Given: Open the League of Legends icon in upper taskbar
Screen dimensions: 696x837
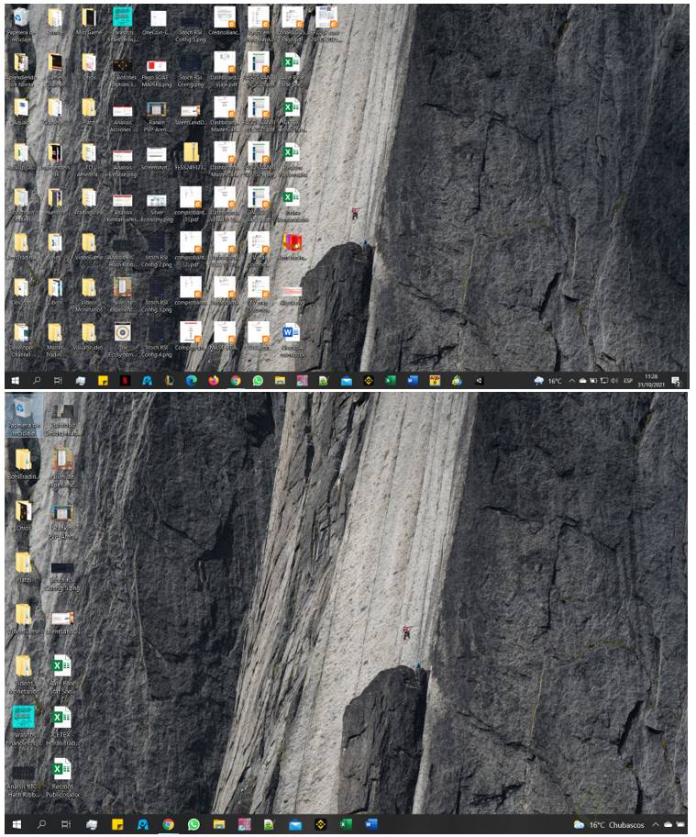Looking at the screenshot, I should 170,381.
